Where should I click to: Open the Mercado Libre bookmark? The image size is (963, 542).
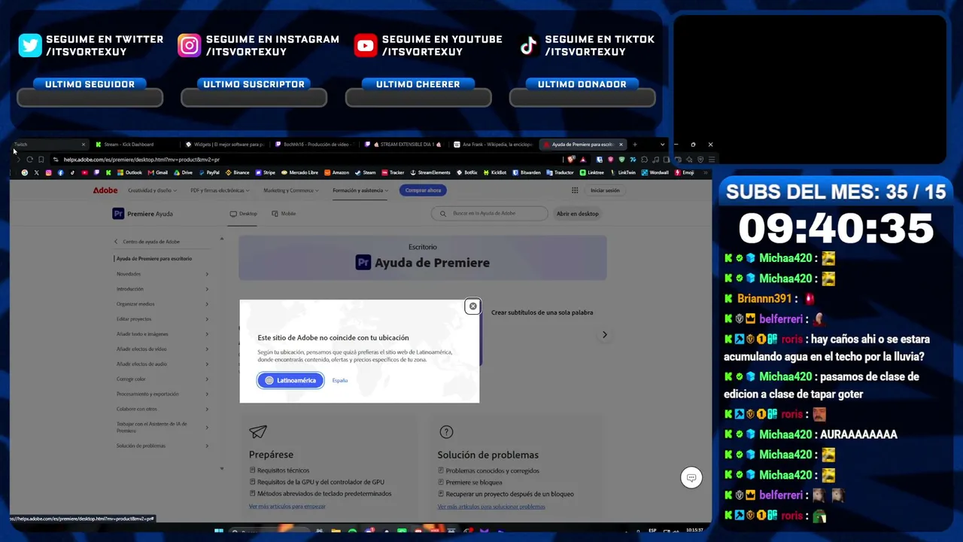pos(300,172)
